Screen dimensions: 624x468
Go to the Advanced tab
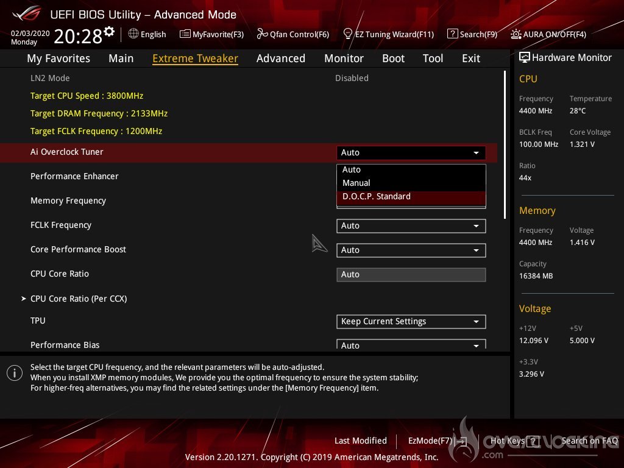click(x=280, y=58)
